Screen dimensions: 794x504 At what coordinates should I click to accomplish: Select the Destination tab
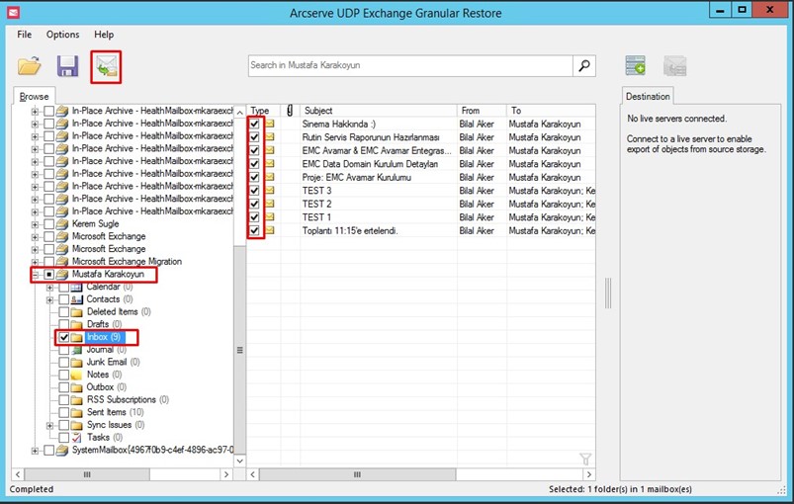(x=648, y=96)
